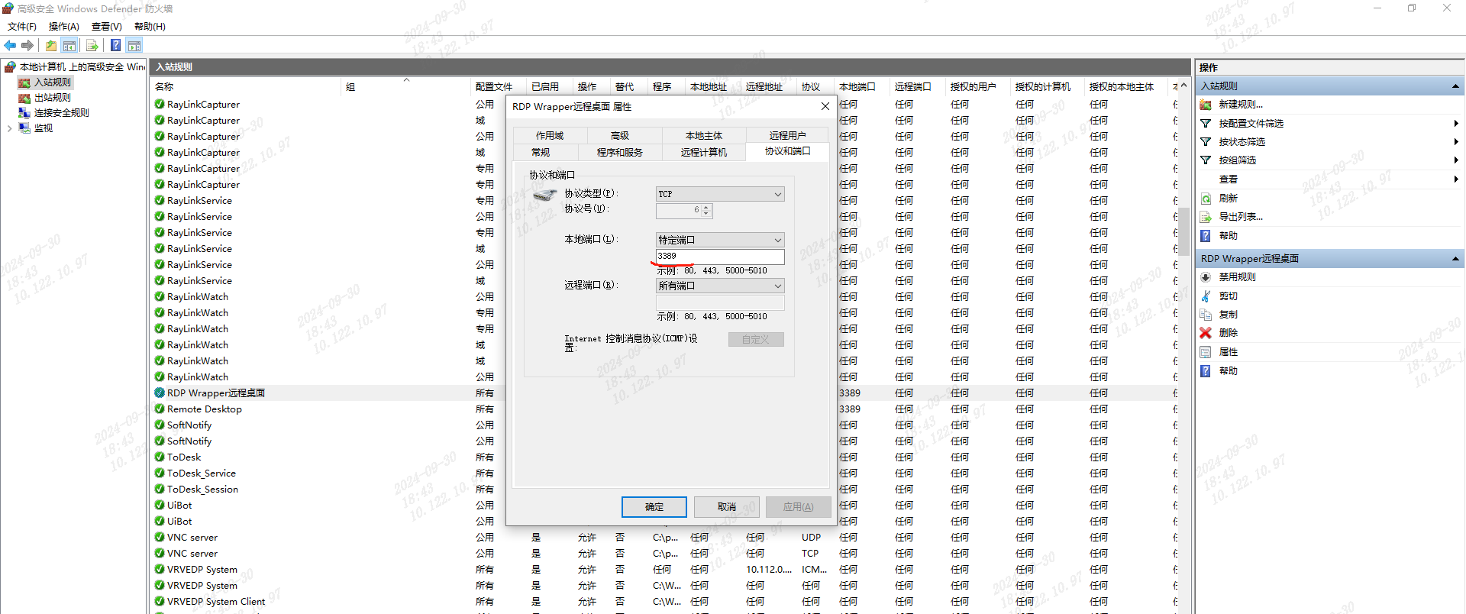
Task: Click the 导出列表 icon in actions pane
Action: pyautogui.click(x=1206, y=217)
